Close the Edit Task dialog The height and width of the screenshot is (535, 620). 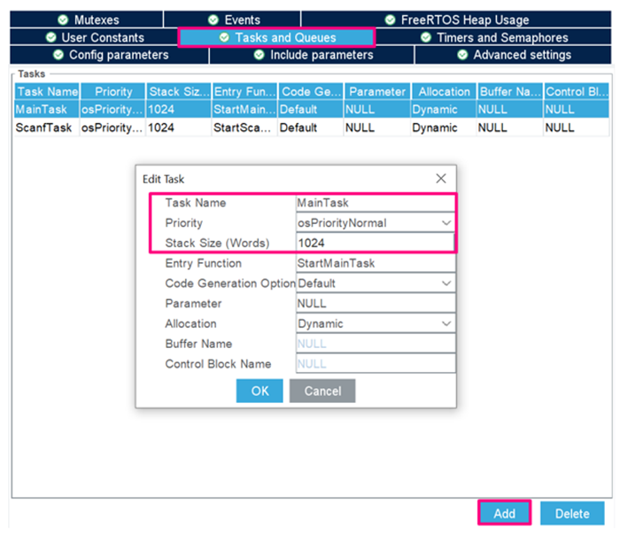441,178
